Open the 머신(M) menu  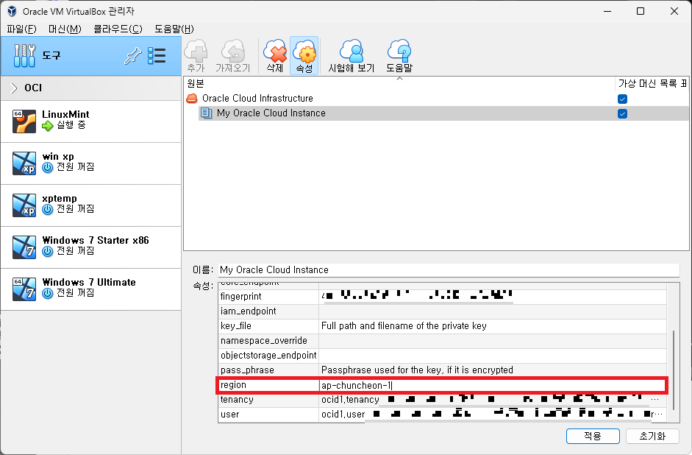(x=65, y=29)
